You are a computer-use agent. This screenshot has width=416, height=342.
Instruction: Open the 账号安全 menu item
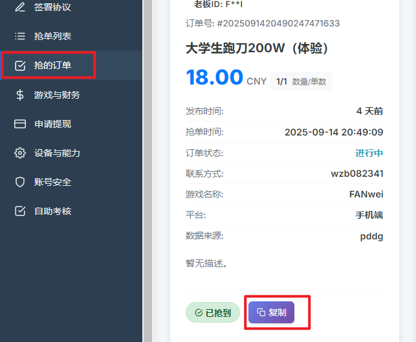tap(52, 182)
